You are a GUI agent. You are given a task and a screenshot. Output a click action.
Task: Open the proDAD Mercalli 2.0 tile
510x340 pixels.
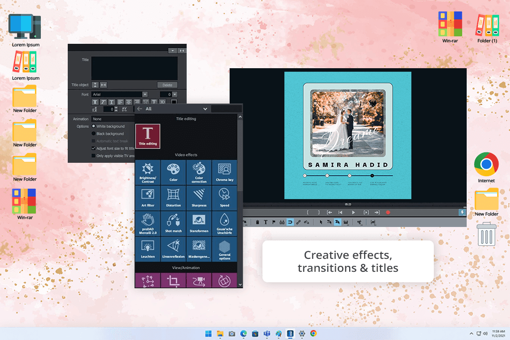(x=147, y=224)
